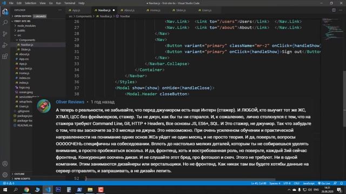Collapse the Components folder
The width and height of the screenshot is (346, 194).
[x=26, y=40]
